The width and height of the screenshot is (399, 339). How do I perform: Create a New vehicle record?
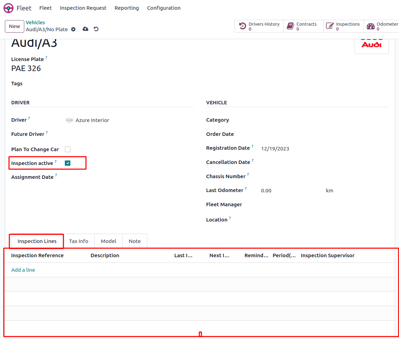coord(15,26)
